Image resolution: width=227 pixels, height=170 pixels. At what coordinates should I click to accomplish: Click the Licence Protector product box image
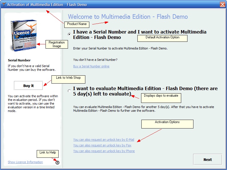tap(24, 36)
